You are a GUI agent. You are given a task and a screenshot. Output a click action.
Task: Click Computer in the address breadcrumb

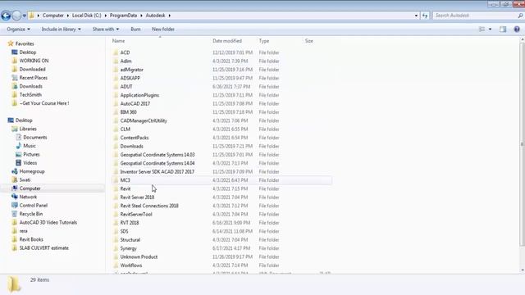pyautogui.click(x=52, y=16)
